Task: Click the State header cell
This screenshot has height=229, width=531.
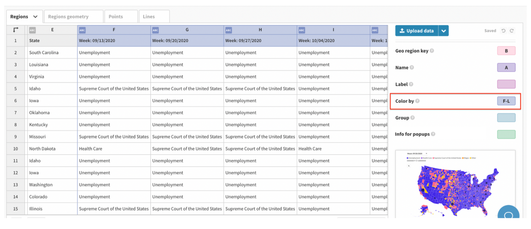Action: (x=52, y=41)
